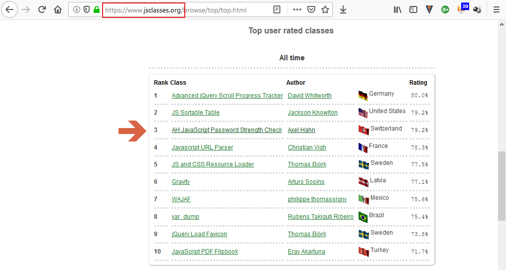Click the scrollbar up arrow
Viewport: 506px width, 270px height.
click(x=502, y=24)
